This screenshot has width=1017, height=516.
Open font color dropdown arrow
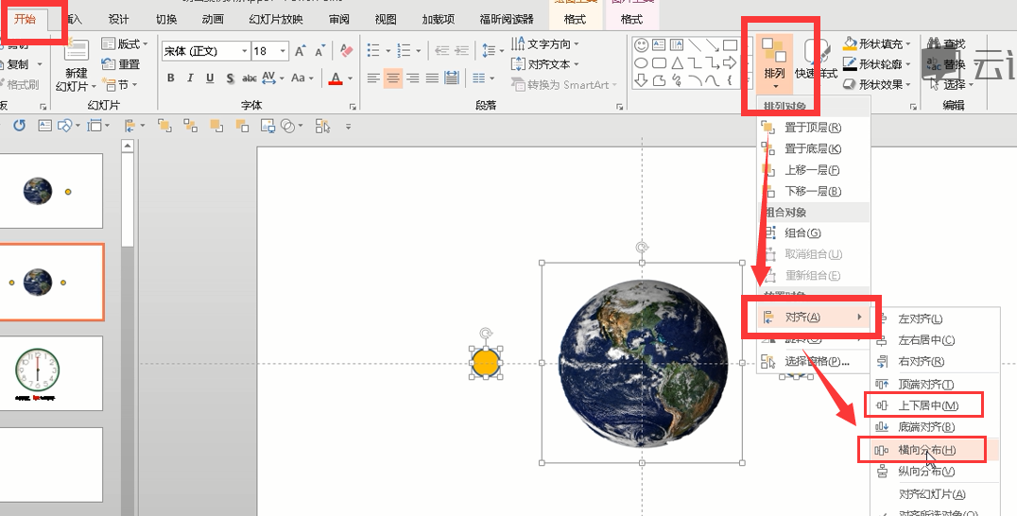[351, 78]
